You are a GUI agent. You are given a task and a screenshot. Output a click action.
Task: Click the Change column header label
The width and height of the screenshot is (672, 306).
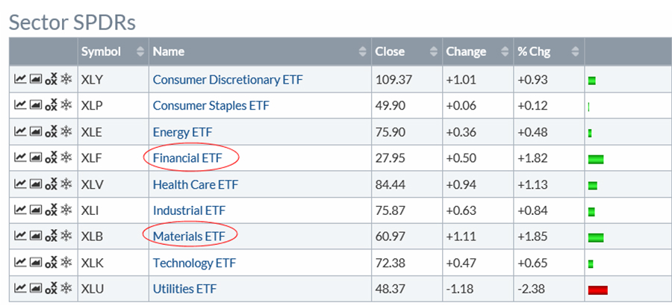466,52
